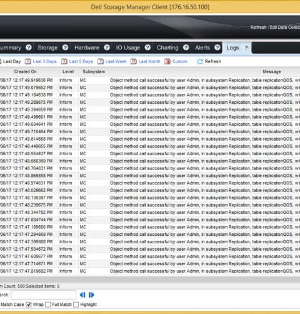Click Inform level in the 12:17:48.660369 row
Viewport: 300px width, 314px height.
point(66,161)
